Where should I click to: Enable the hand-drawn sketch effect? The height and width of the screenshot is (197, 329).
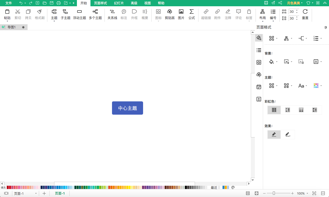click(x=288, y=134)
